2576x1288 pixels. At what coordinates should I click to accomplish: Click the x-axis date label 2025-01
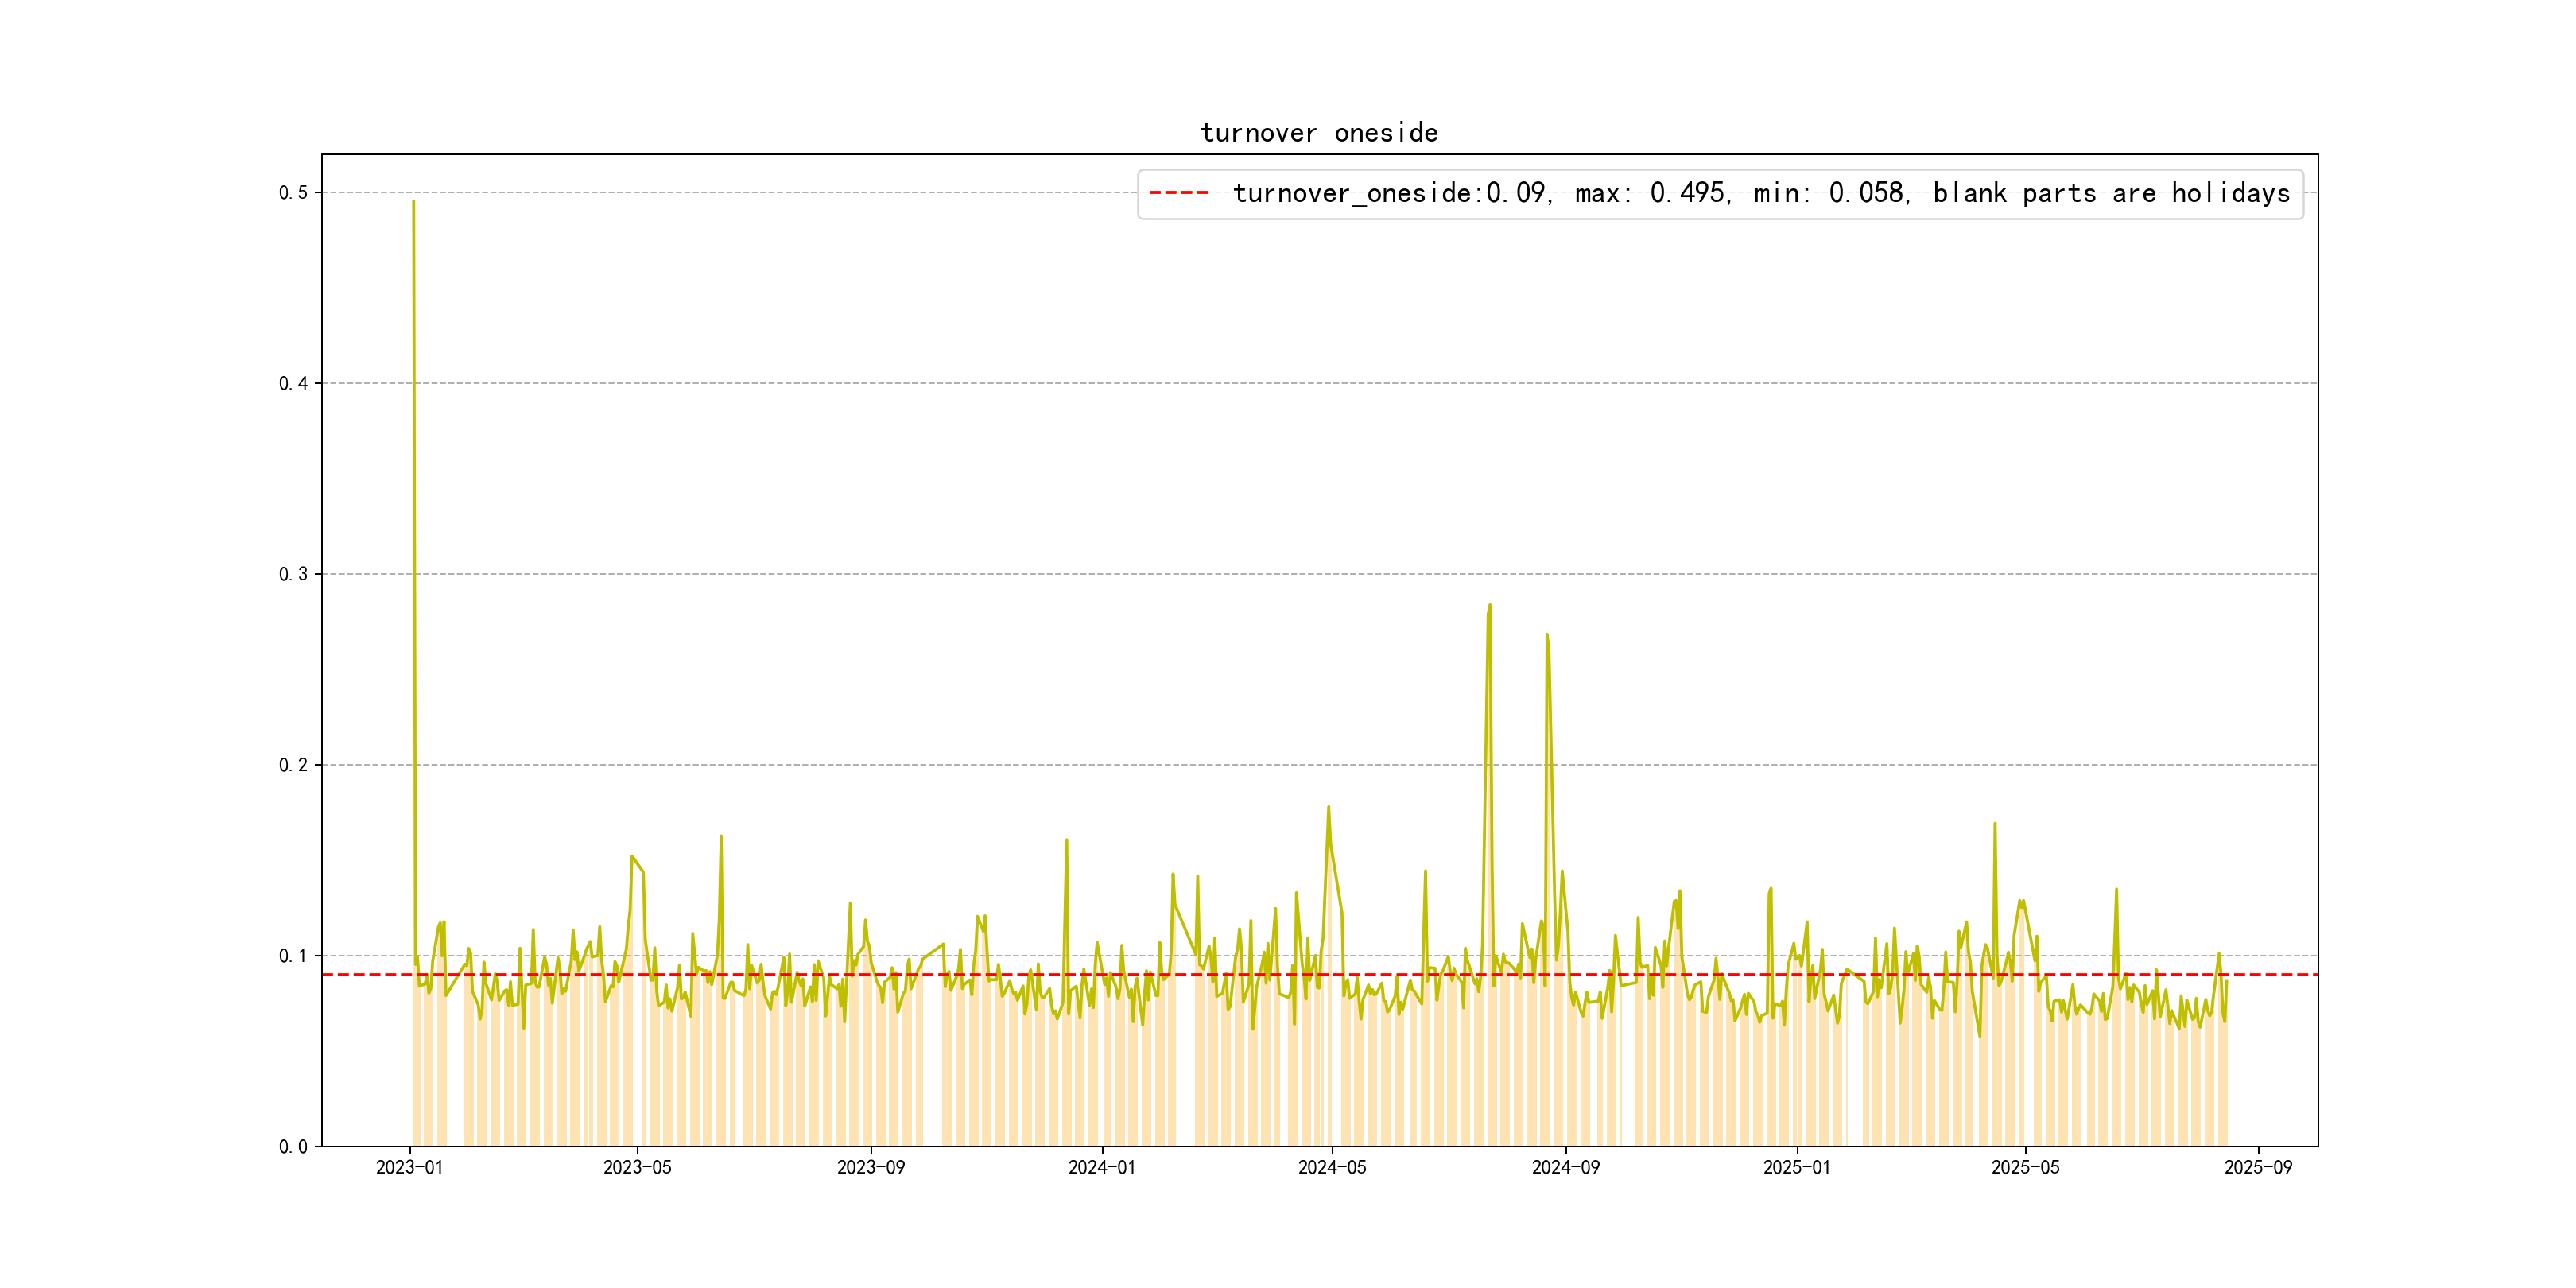(1796, 1168)
